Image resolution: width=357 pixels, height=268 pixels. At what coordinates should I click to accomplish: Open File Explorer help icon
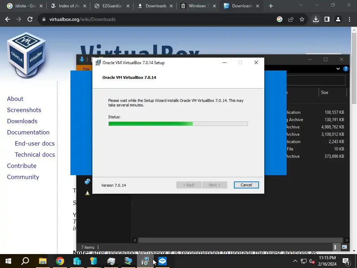pos(345,69)
